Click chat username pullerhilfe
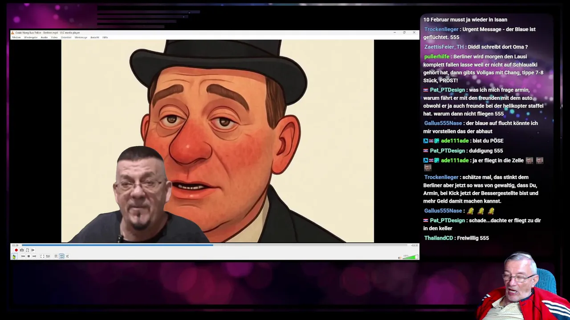 pyautogui.click(x=437, y=56)
